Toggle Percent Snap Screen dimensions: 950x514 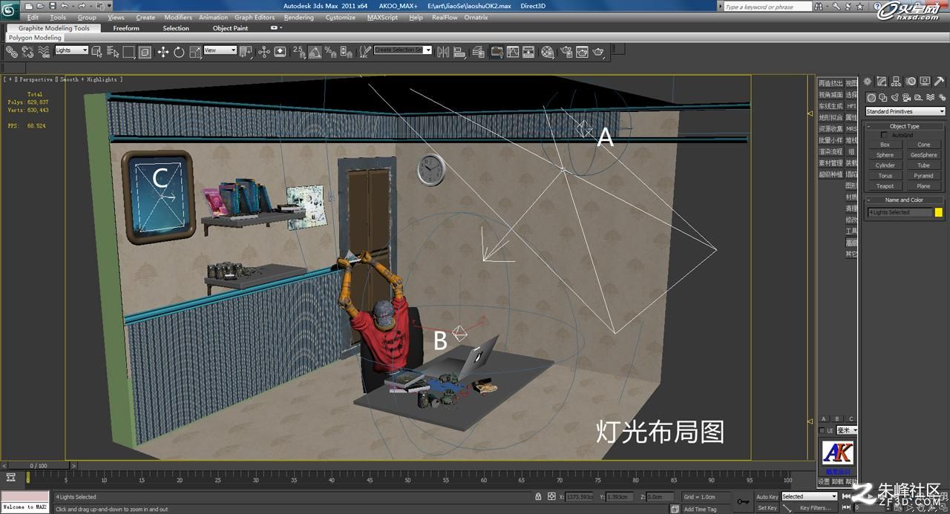click(330, 52)
